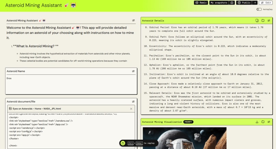This screenshot has width=276, height=149.
Task: Click the 'Enter' key hint in replay bar
Action: tap(139, 143)
